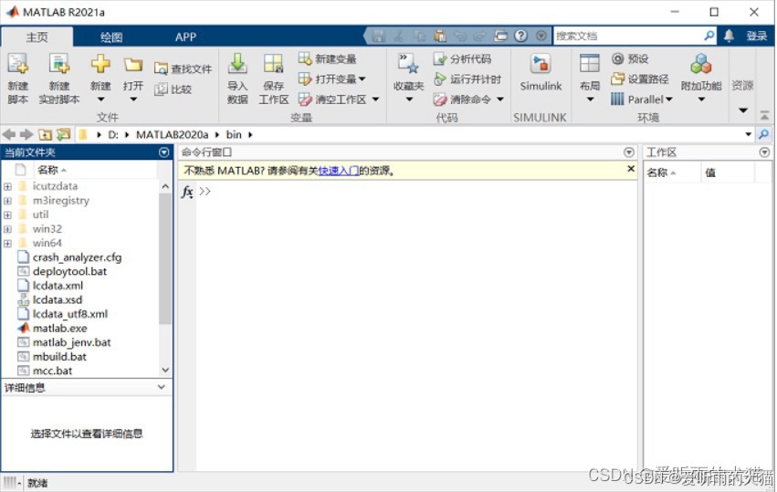Select file matlab_jenv.bat
Screen dimensions: 777x492
click(71, 342)
